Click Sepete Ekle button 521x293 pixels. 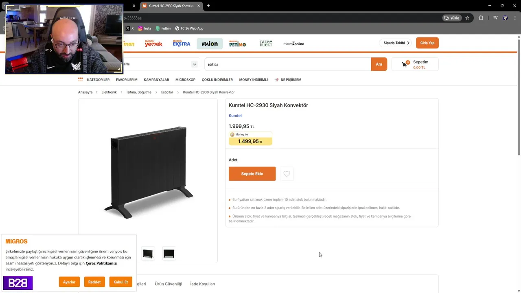click(252, 174)
